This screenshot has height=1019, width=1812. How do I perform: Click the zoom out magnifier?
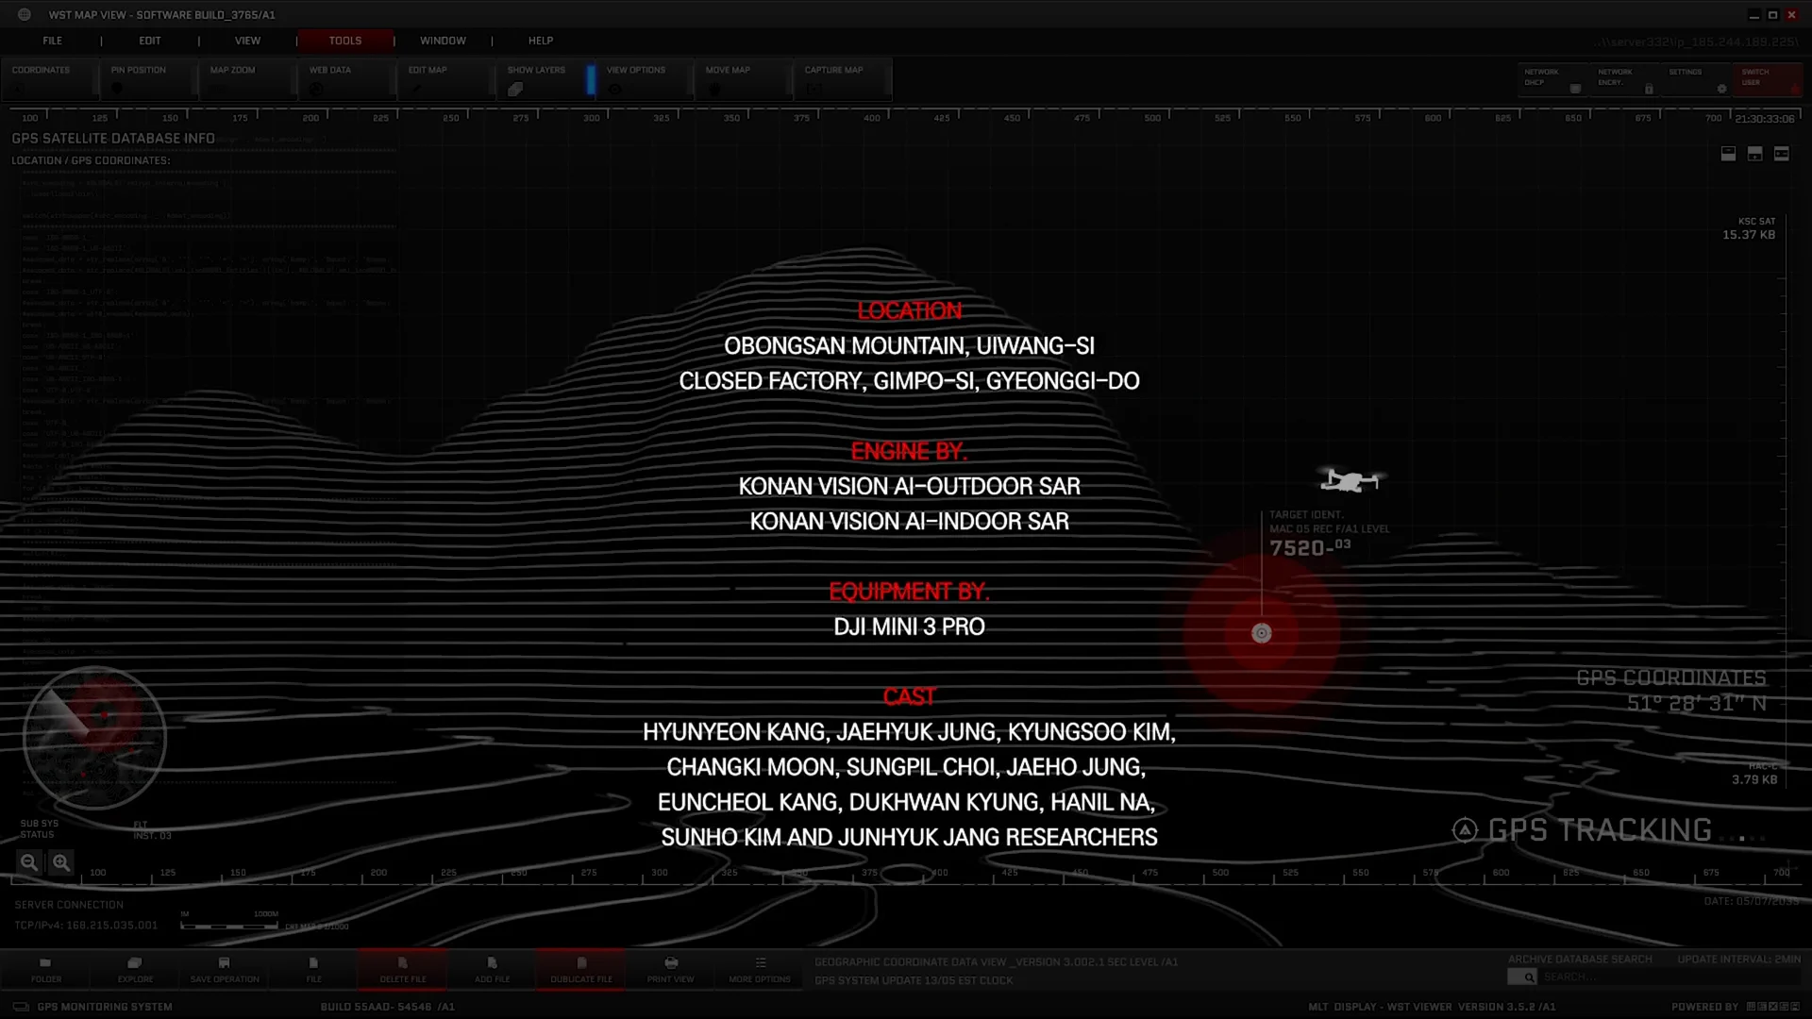[29, 862]
